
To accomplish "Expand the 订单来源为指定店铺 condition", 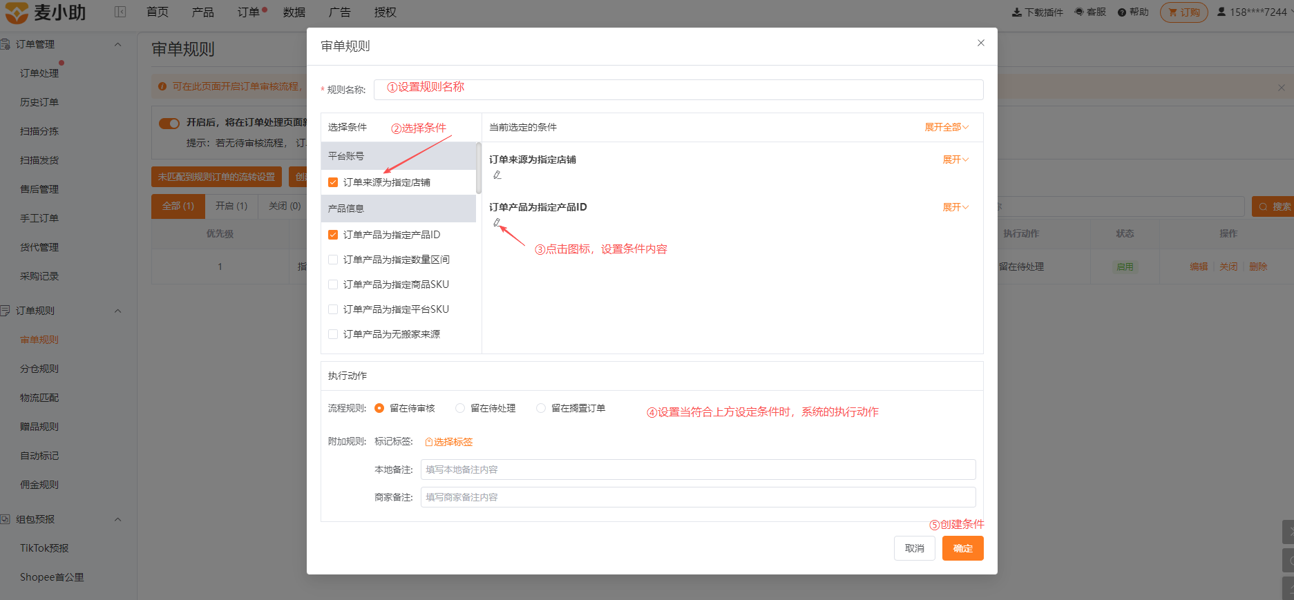I will [x=955, y=159].
